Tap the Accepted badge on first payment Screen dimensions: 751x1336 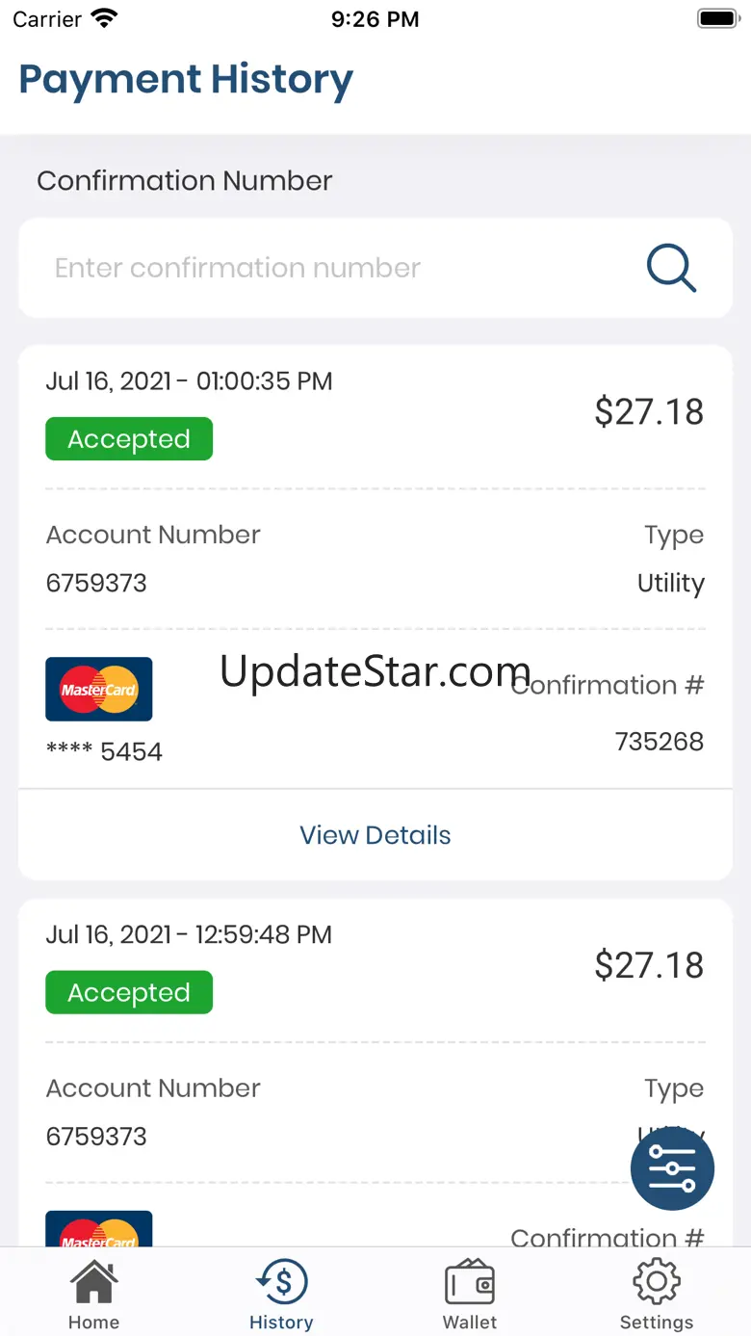click(x=129, y=439)
